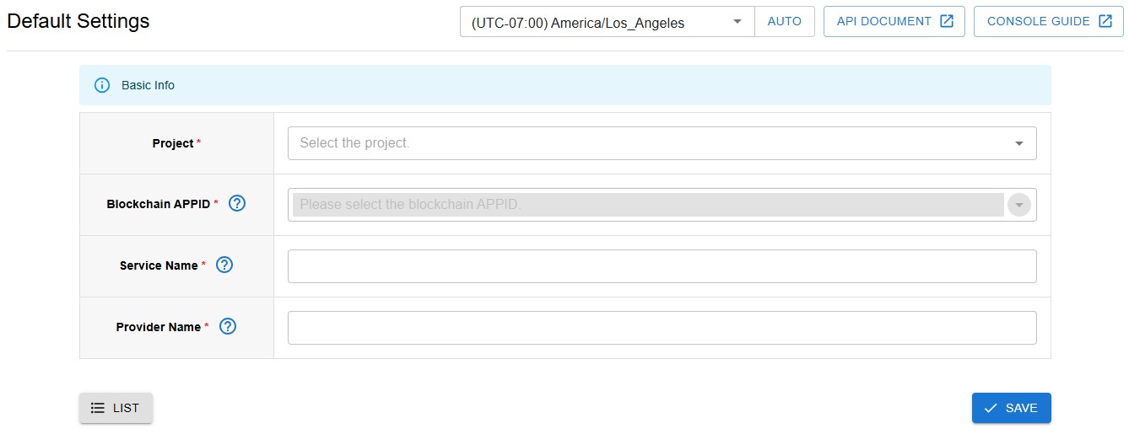This screenshot has width=1129, height=434.
Task: Click the Project dropdown arrow
Action: 1018,143
